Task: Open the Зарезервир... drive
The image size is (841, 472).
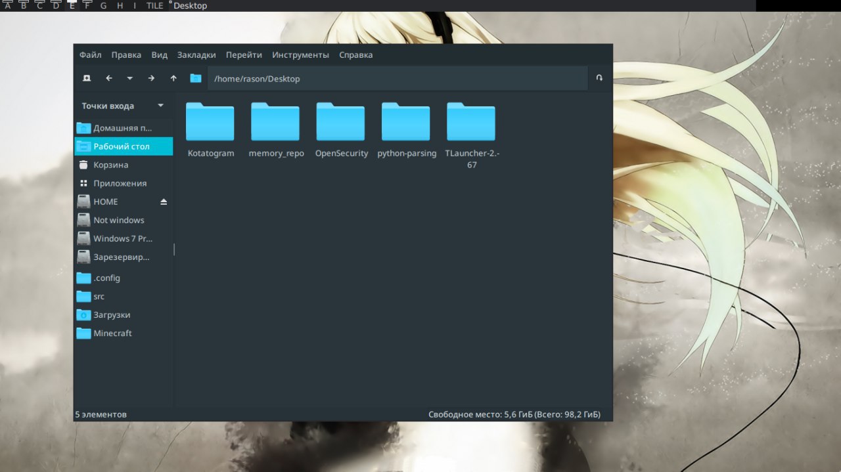Action: click(124, 257)
